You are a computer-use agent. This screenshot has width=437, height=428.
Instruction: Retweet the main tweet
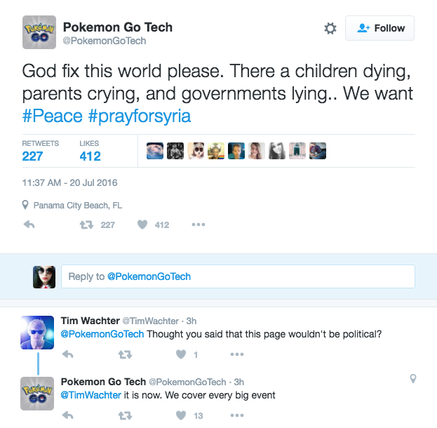(x=86, y=225)
